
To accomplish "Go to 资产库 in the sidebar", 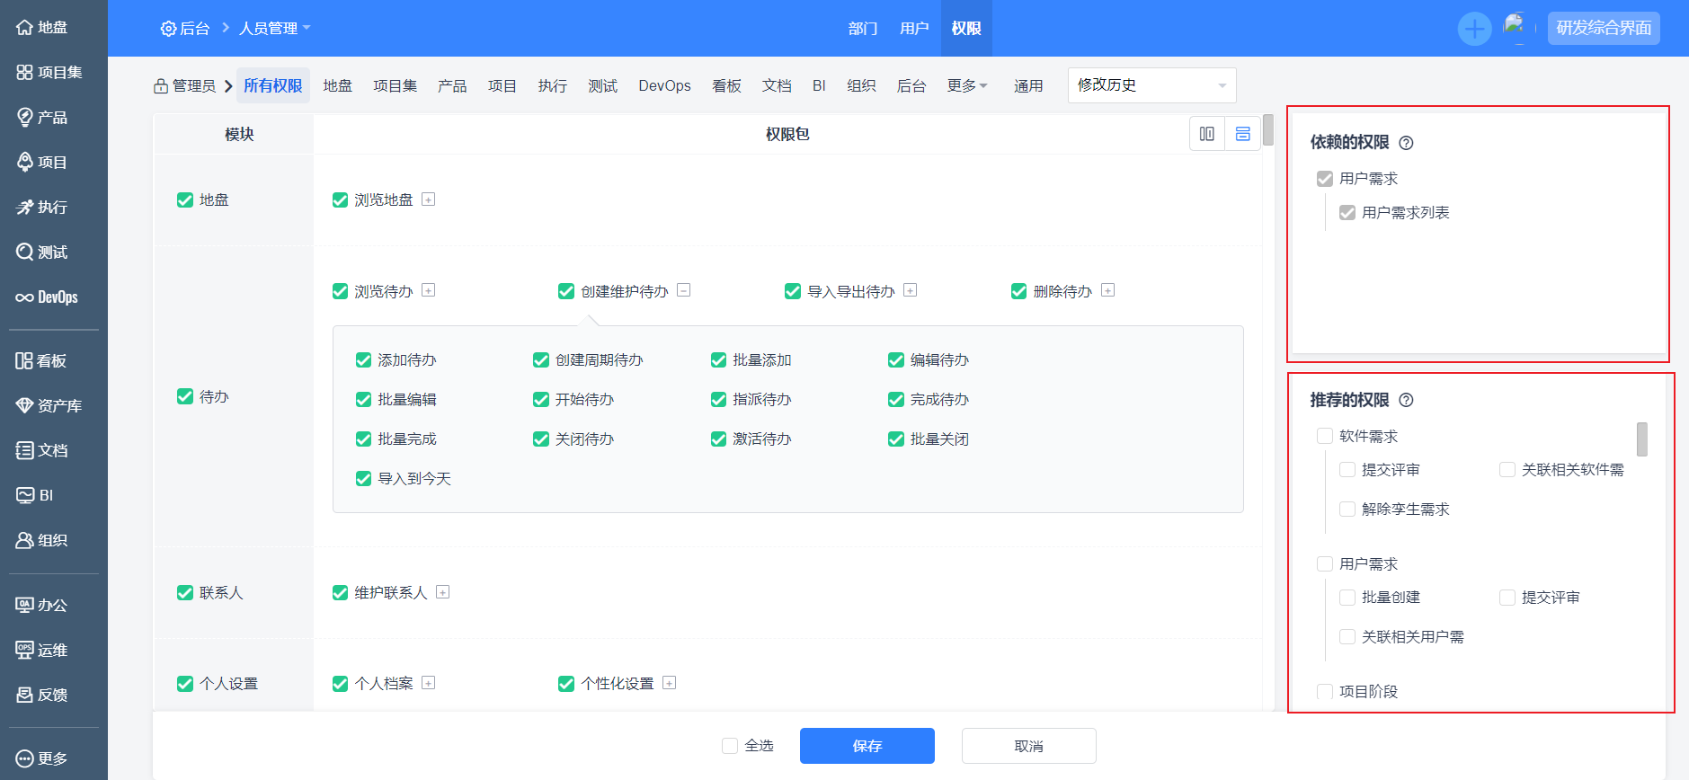I will tap(49, 406).
